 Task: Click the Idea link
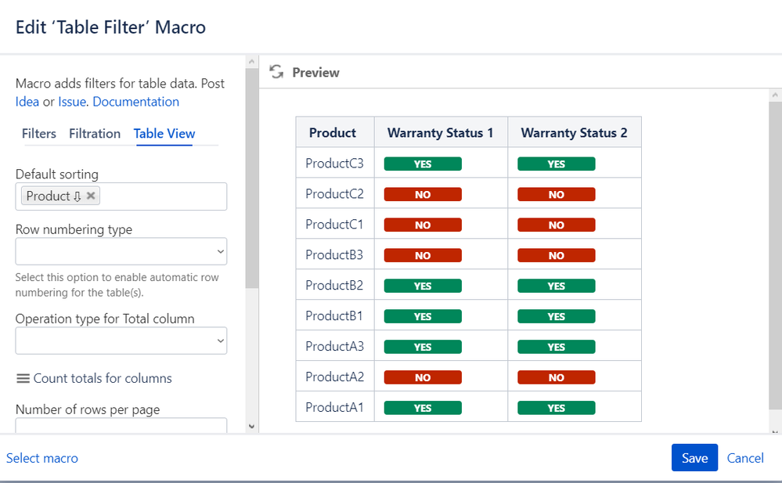click(x=27, y=102)
